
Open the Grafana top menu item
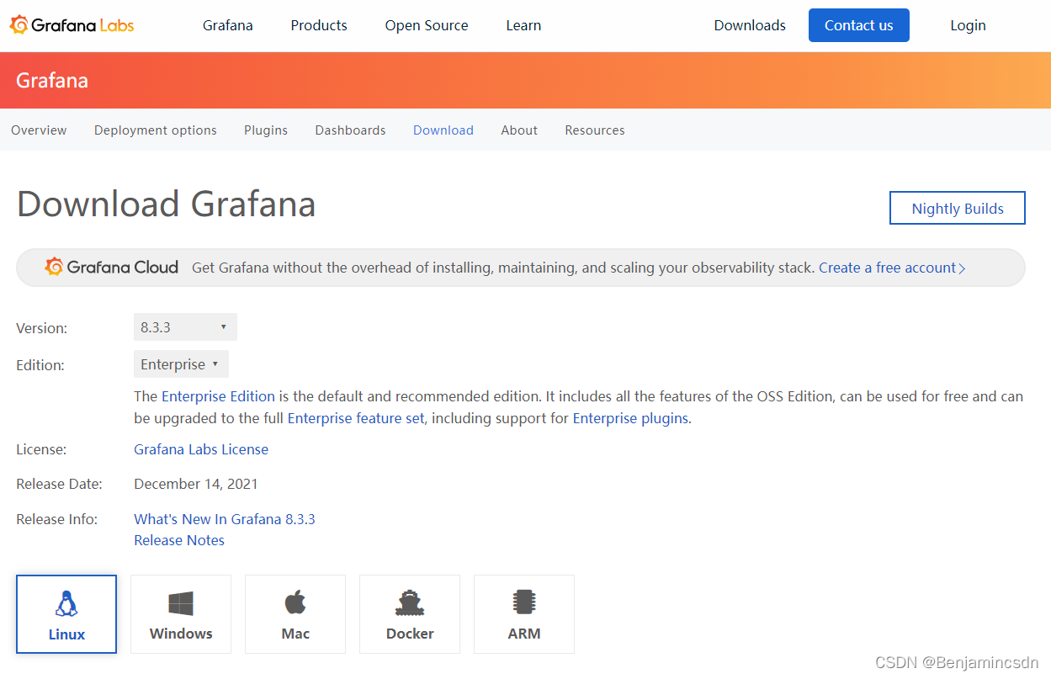tap(228, 25)
